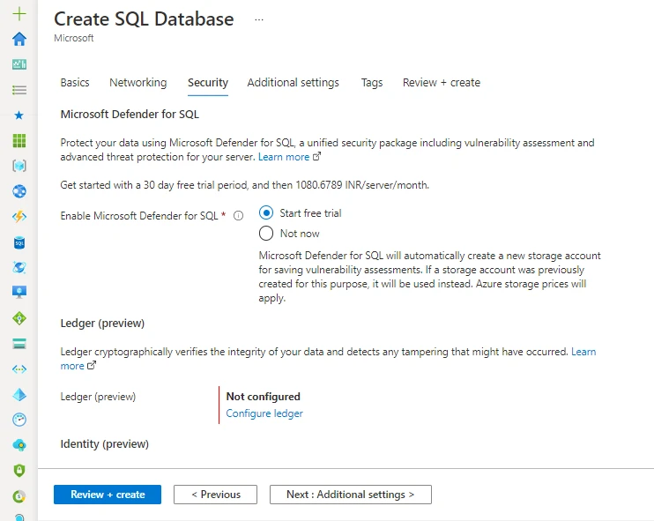654x521 pixels.
Task: Open Monitor gauge icon
Action: coord(19,420)
